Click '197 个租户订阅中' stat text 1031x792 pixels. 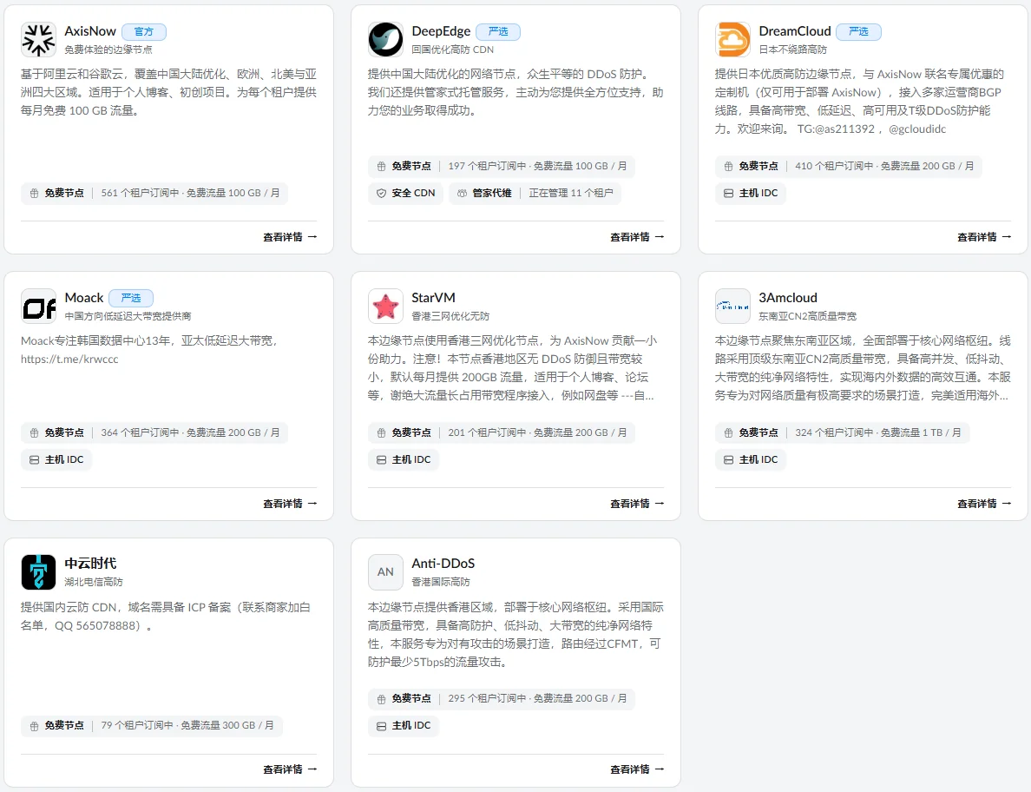click(487, 167)
